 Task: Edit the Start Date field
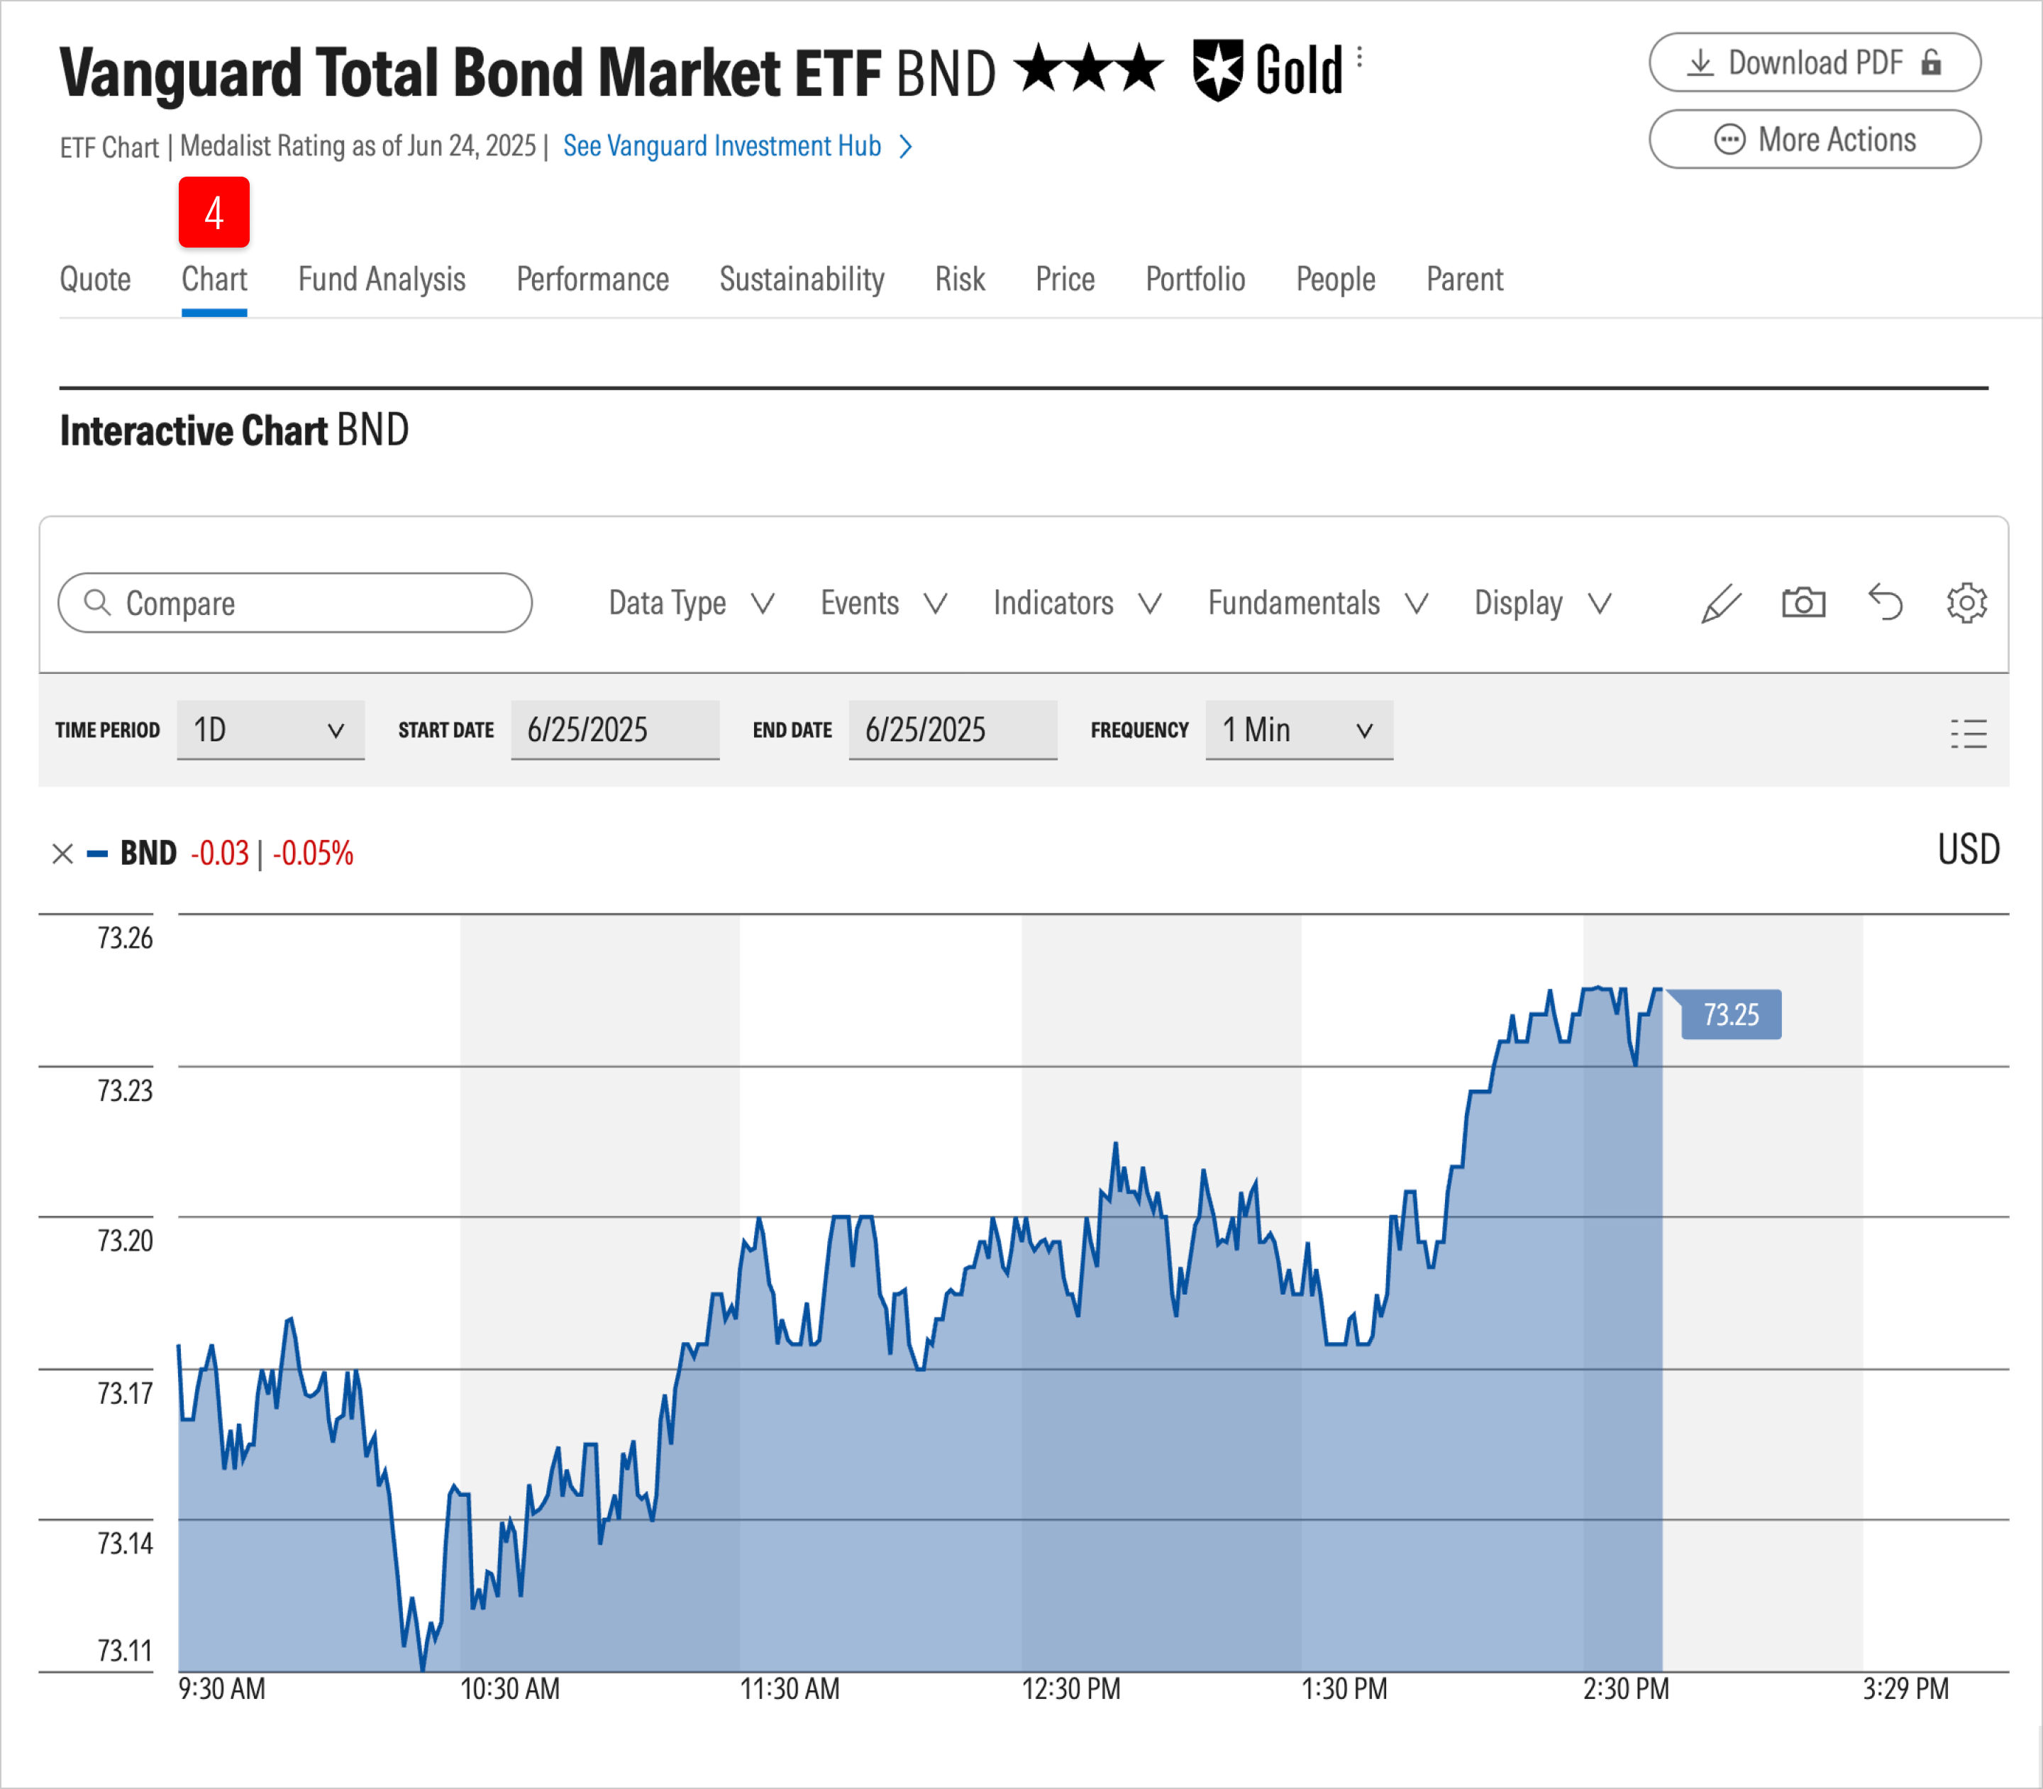click(x=614, y=730)
